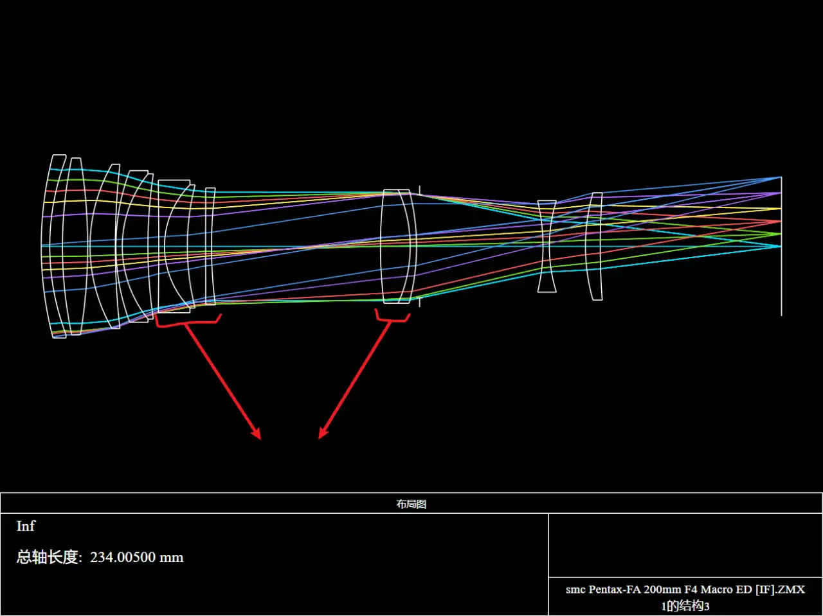
Task: Click the '1的结构3' configuration text
Action: (x=685, y=606)
